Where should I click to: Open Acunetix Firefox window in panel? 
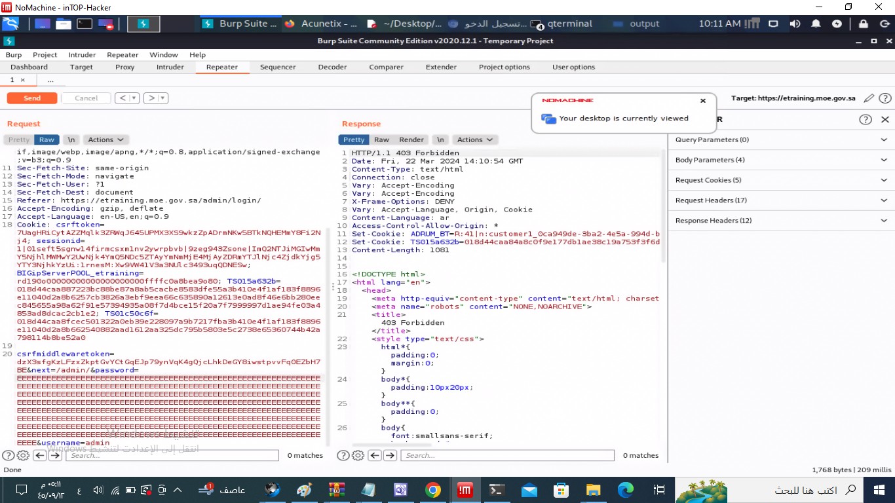(x=322, y=24)
